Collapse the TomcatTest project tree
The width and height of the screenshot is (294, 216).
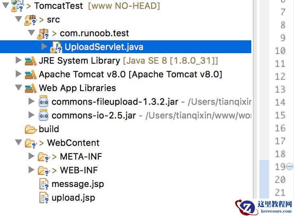pos(5,6)
